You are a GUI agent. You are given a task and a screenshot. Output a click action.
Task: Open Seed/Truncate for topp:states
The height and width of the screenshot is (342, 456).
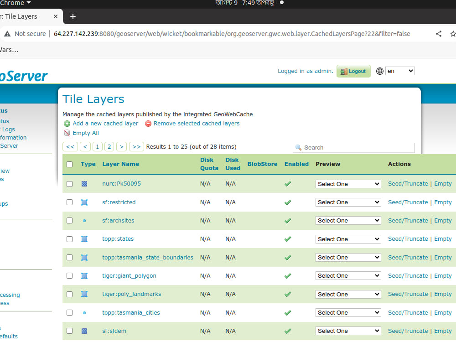click(x=408, y=239)
